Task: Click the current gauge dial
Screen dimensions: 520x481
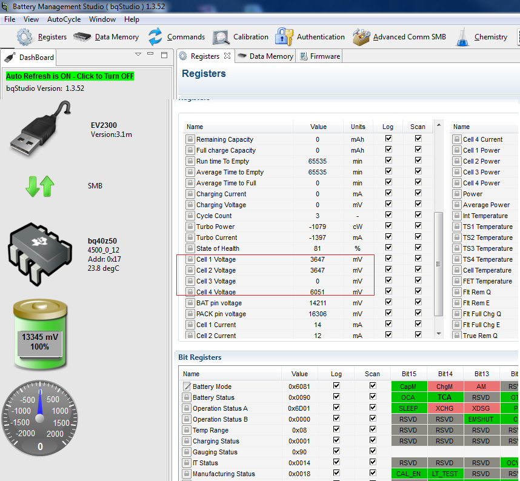Action: click(40, 419)
